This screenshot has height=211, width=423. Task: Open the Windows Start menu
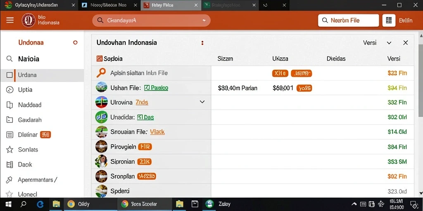coord(8,204)
